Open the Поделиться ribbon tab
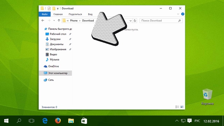The width and height of the screenshot is (224, 126). (75, 14)
